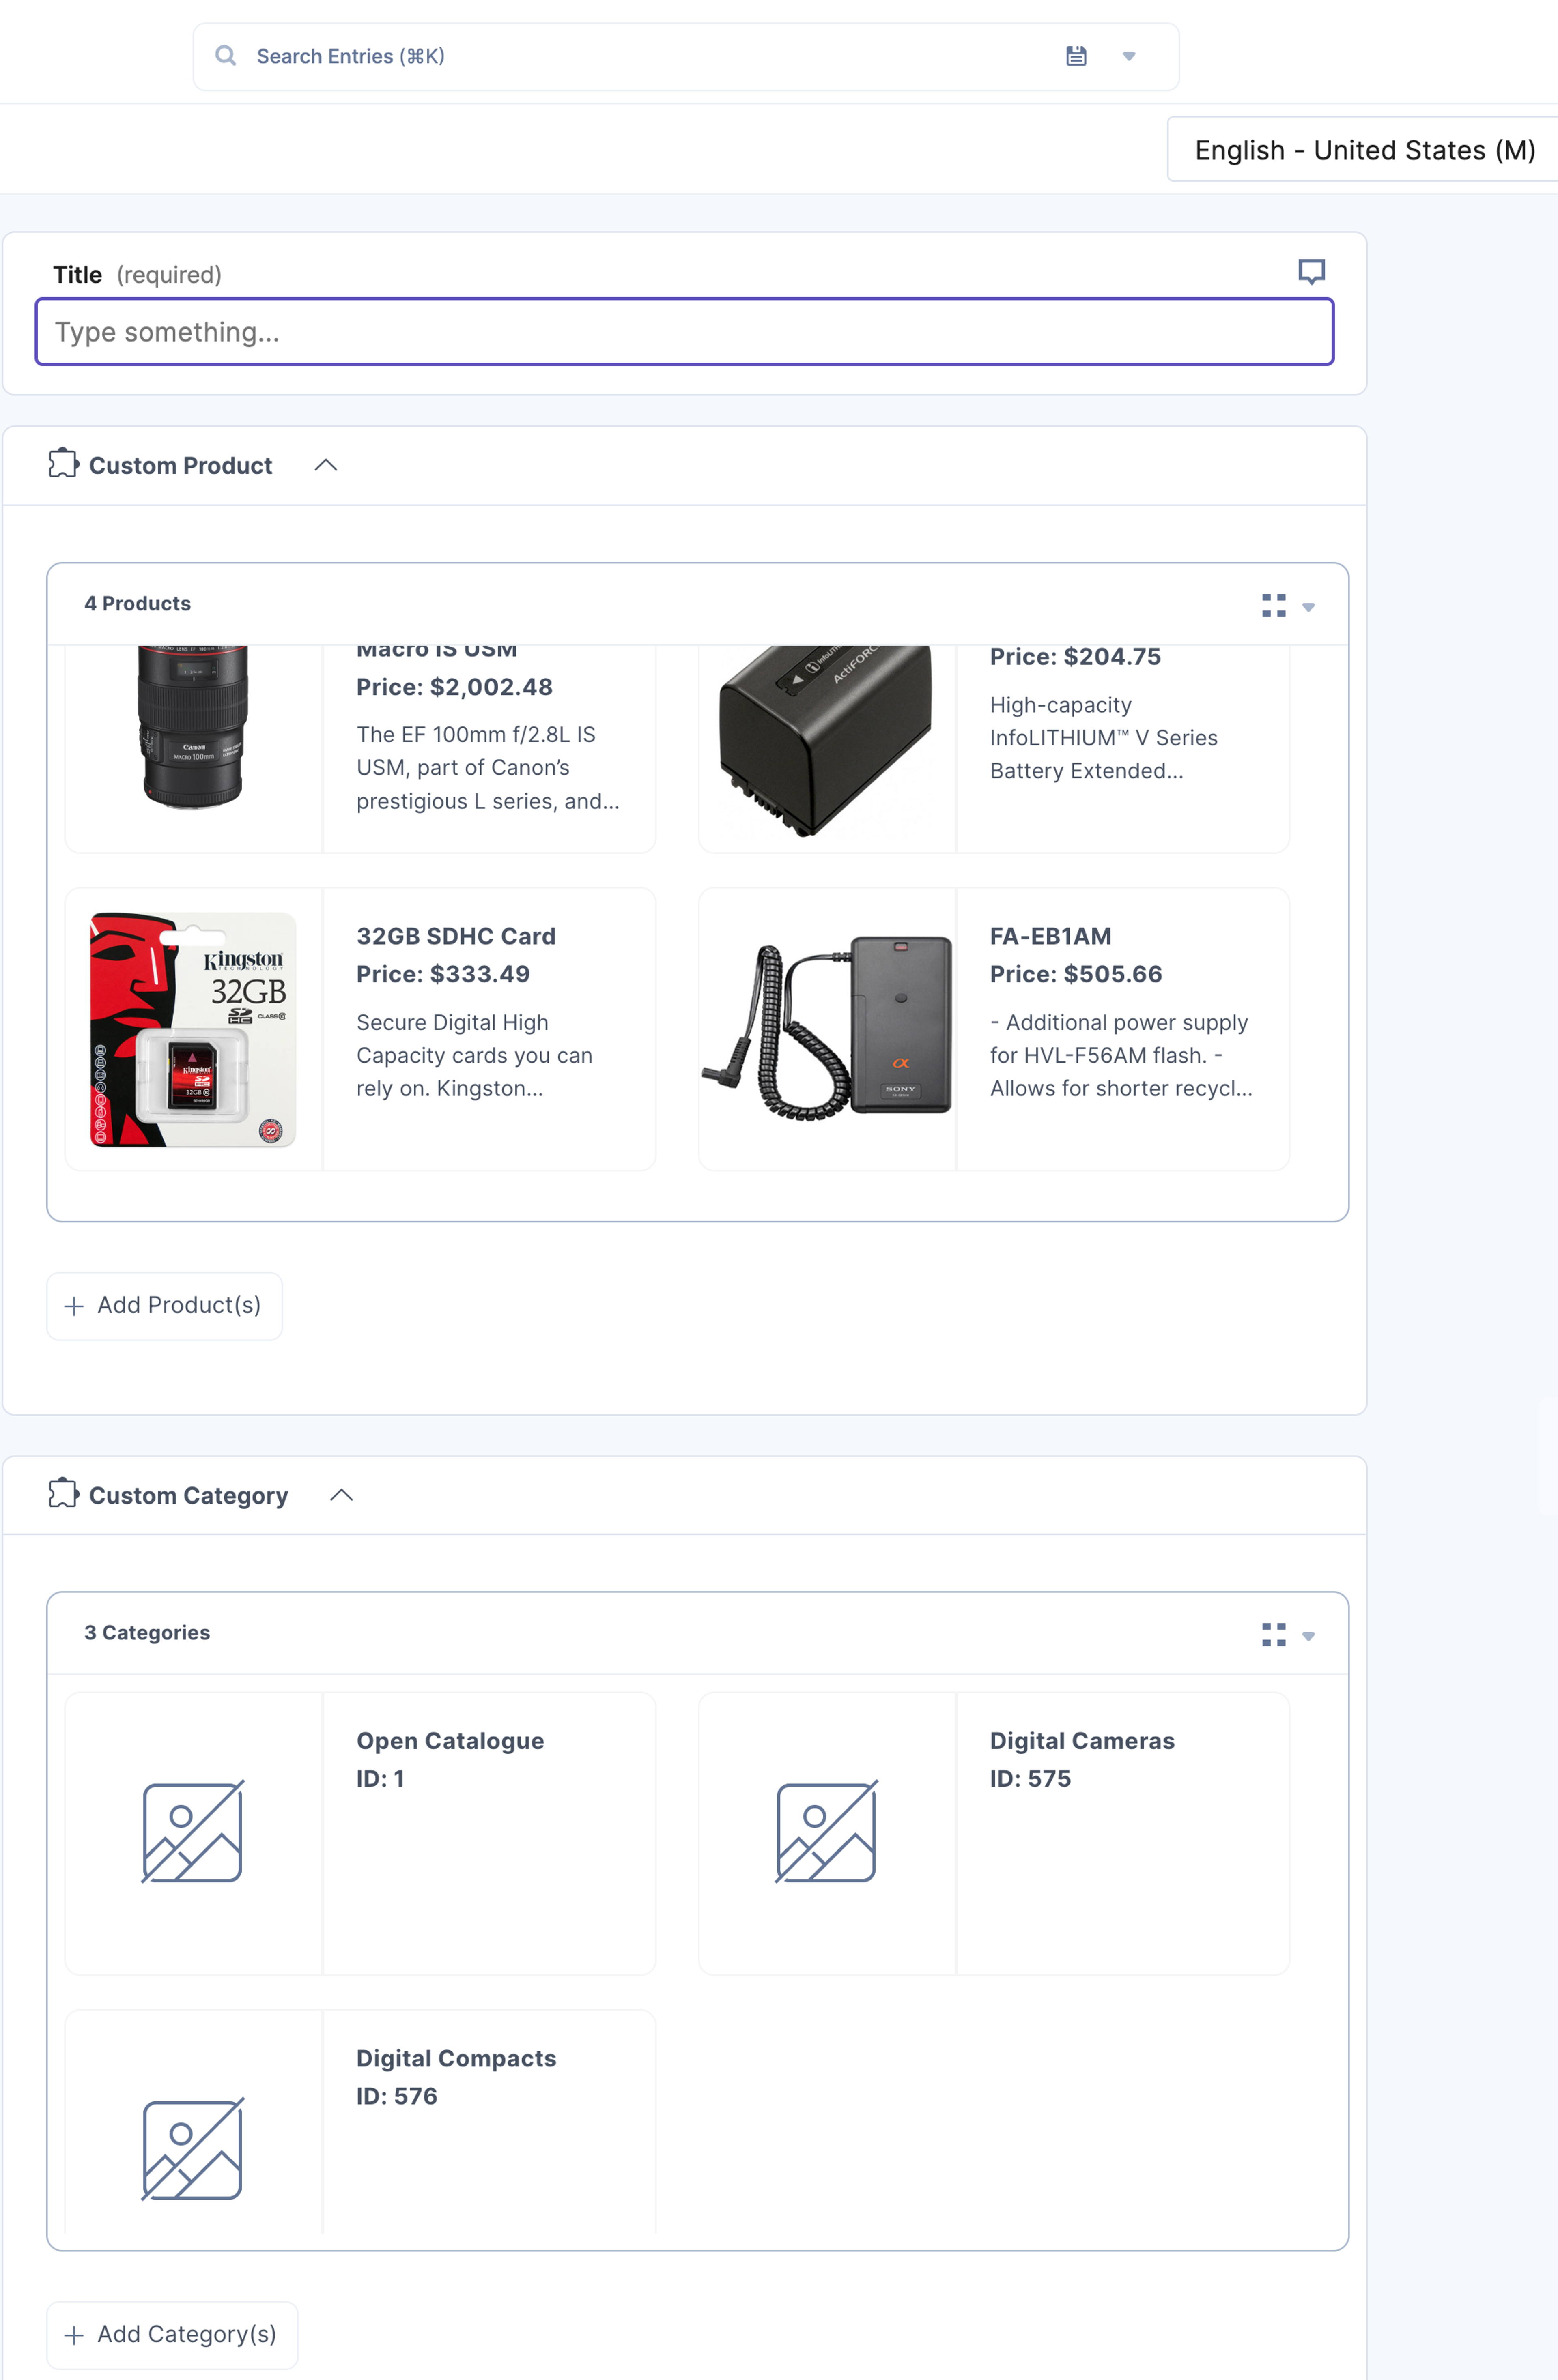Focus the Title input field
Image resolution: width=1558 pixels, height=2380 pixels.
[x=684, y=332]
